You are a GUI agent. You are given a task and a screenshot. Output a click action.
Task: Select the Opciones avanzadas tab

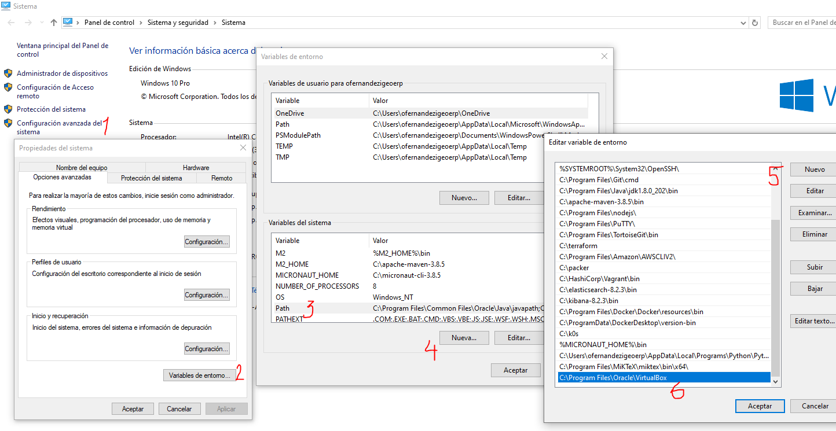coord(62,177)
